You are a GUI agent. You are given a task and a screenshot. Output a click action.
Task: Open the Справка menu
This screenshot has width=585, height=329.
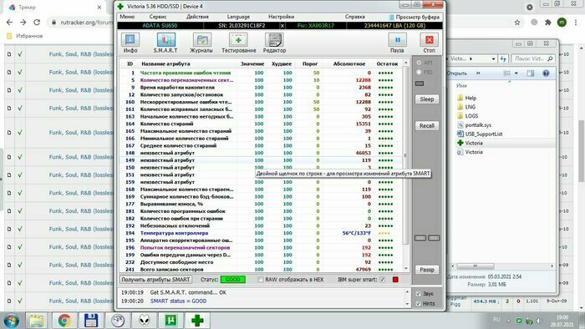(x=355, y=17)
